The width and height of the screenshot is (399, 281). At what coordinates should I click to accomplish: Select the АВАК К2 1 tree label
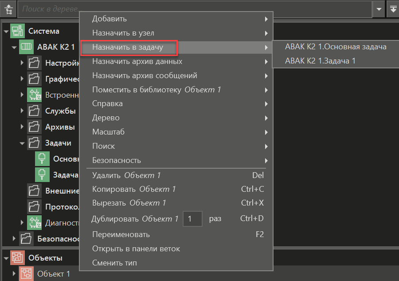pos(56,47)
